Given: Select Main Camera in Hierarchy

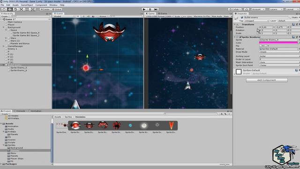Looking at the screenshot, I should pos(15,22).
